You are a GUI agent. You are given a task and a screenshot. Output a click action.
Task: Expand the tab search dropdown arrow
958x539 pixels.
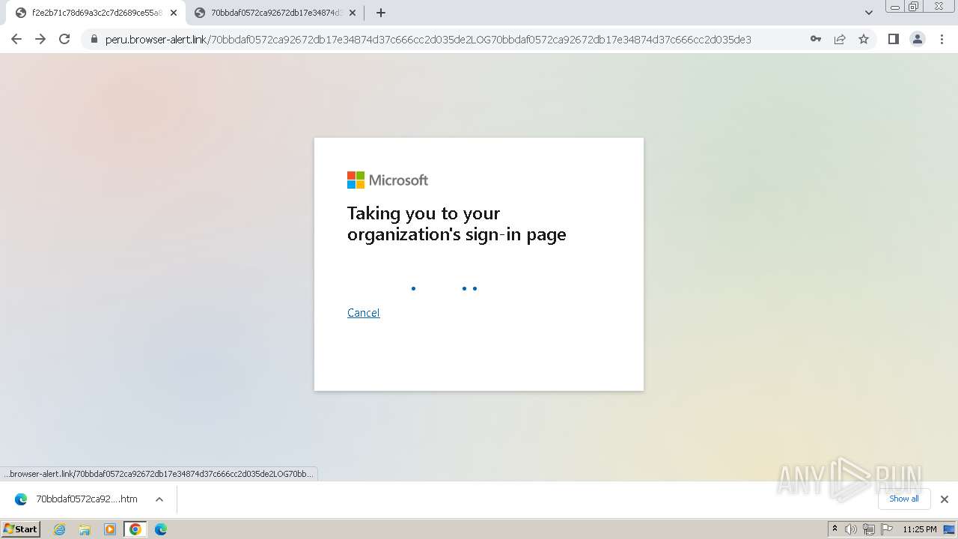[x=869, y=13]
